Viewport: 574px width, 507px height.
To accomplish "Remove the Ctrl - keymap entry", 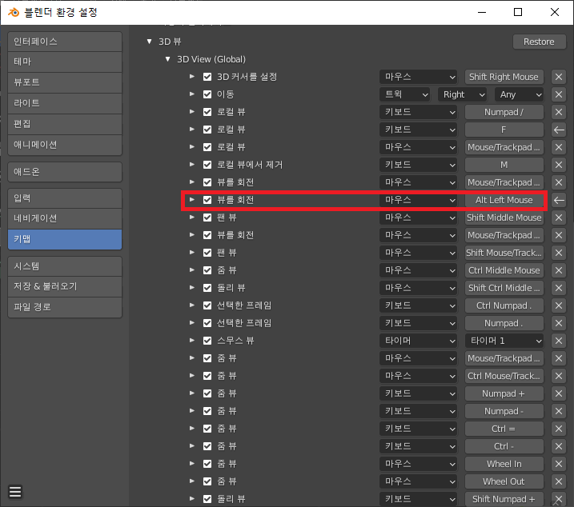I will (559, 446).
